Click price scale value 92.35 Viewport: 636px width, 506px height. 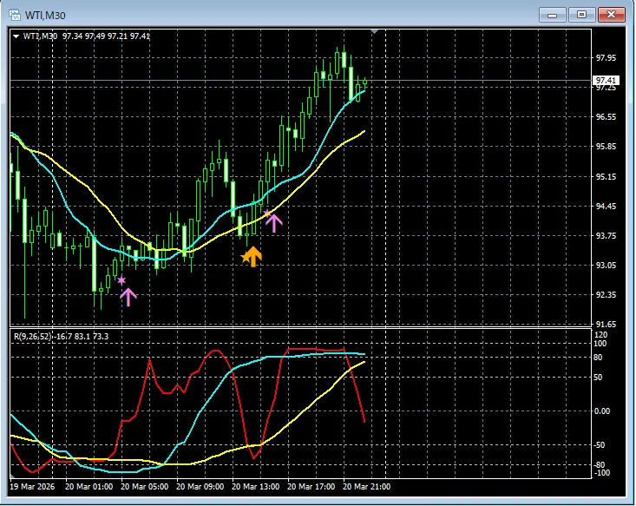coord(606,295)
